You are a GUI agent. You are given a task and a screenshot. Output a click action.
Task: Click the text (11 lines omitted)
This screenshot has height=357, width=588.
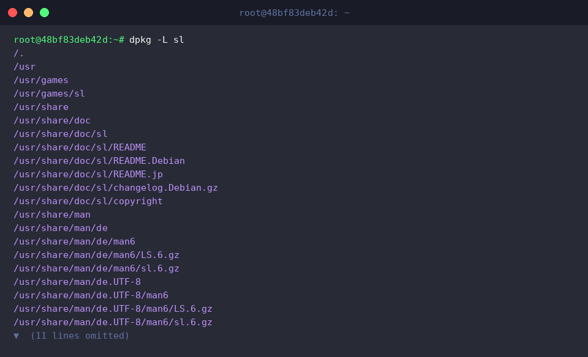coord(80,336)
